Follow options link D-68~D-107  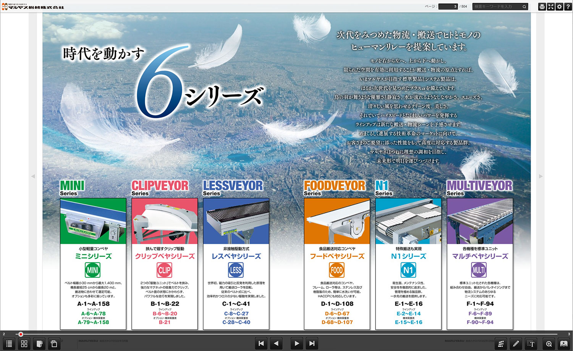pos(337,322)
